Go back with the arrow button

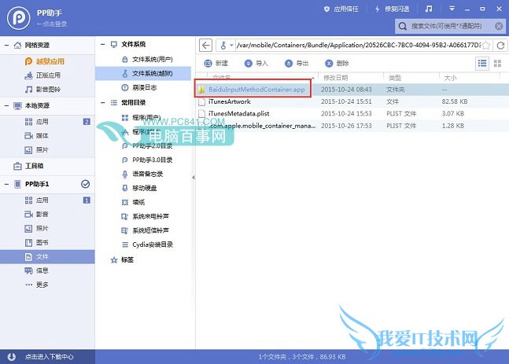pyautogui.click(x=205, y=45)
